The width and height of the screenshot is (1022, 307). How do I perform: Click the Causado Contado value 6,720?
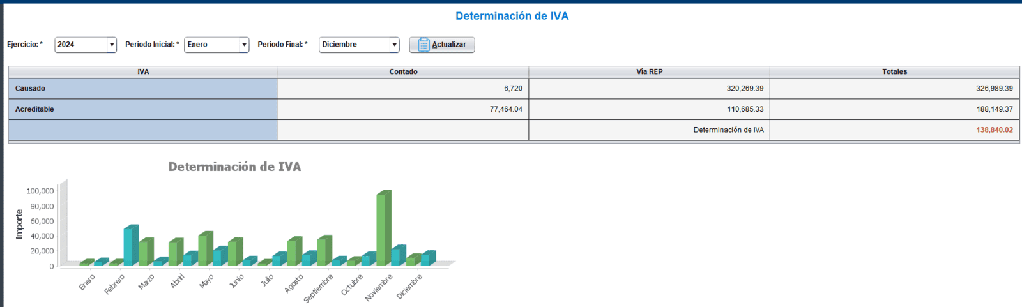pyautogui.click(x=512, y=89)
